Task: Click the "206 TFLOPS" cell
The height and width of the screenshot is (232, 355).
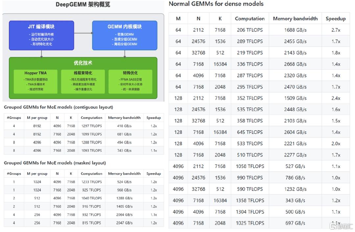Action: point(250,30)
